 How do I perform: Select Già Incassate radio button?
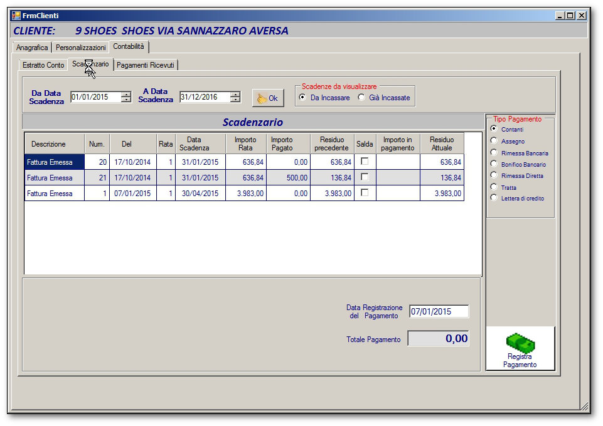tap(361, 98)
